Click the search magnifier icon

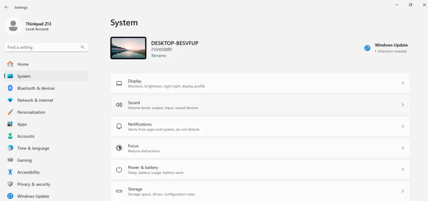[83, 47]
